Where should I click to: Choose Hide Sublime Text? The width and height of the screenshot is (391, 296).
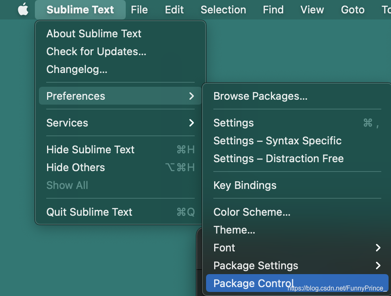(x=120, y=150)
